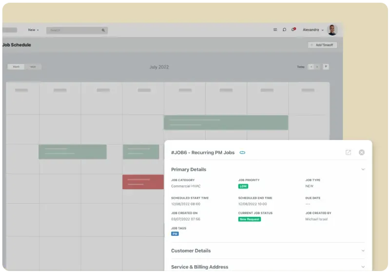The width and height of the screenshot is (390, 273).
Task: Click the Add Timeoff button
Action: [x=322, y=45]
